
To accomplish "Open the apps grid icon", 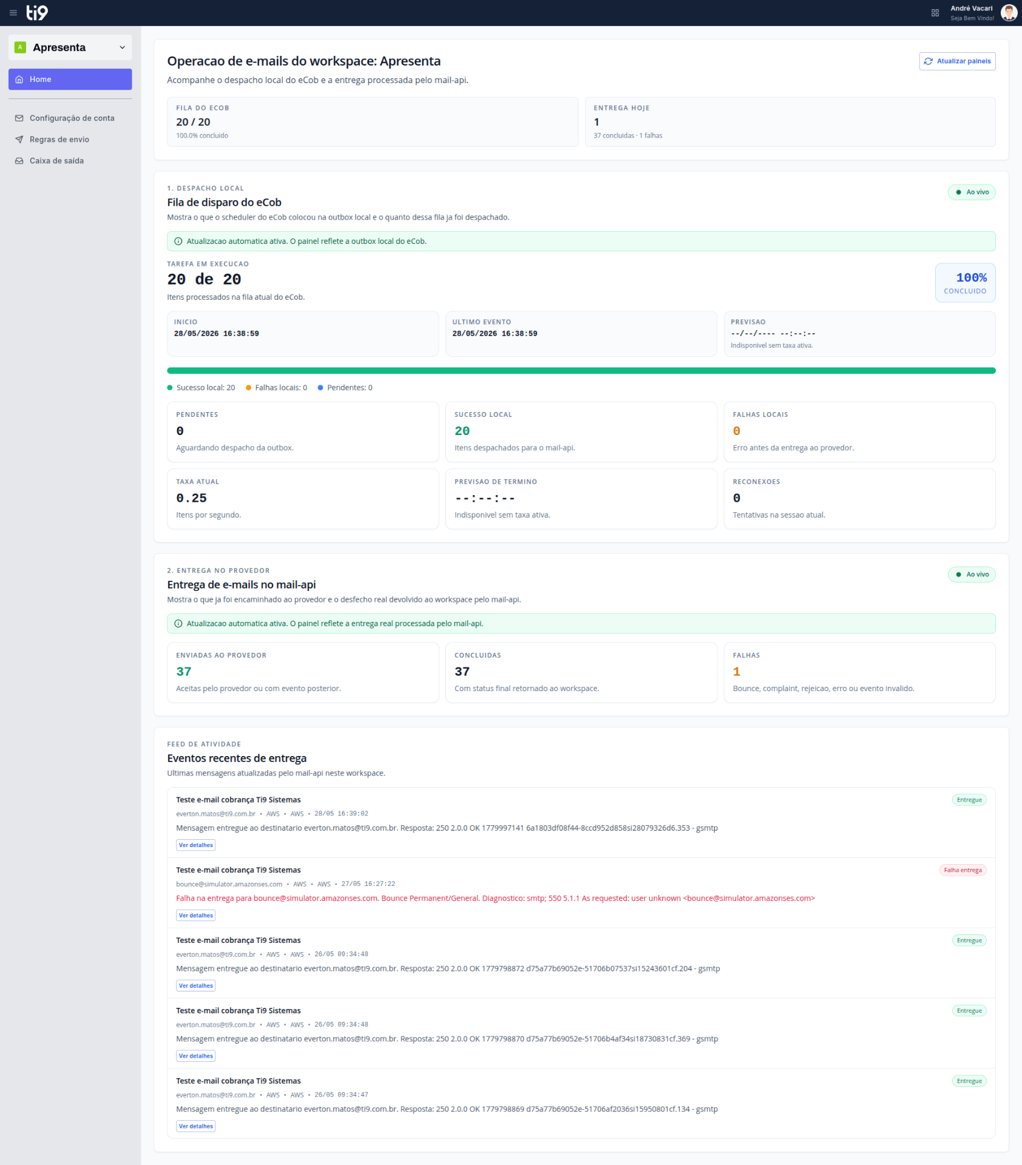I will [935, 13].
